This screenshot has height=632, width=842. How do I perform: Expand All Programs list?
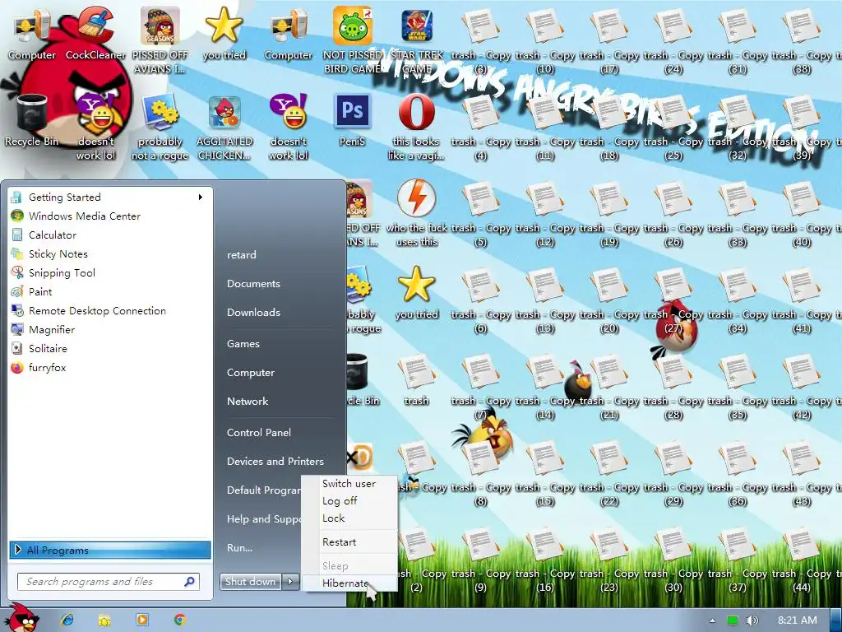[x=110, y=550]
